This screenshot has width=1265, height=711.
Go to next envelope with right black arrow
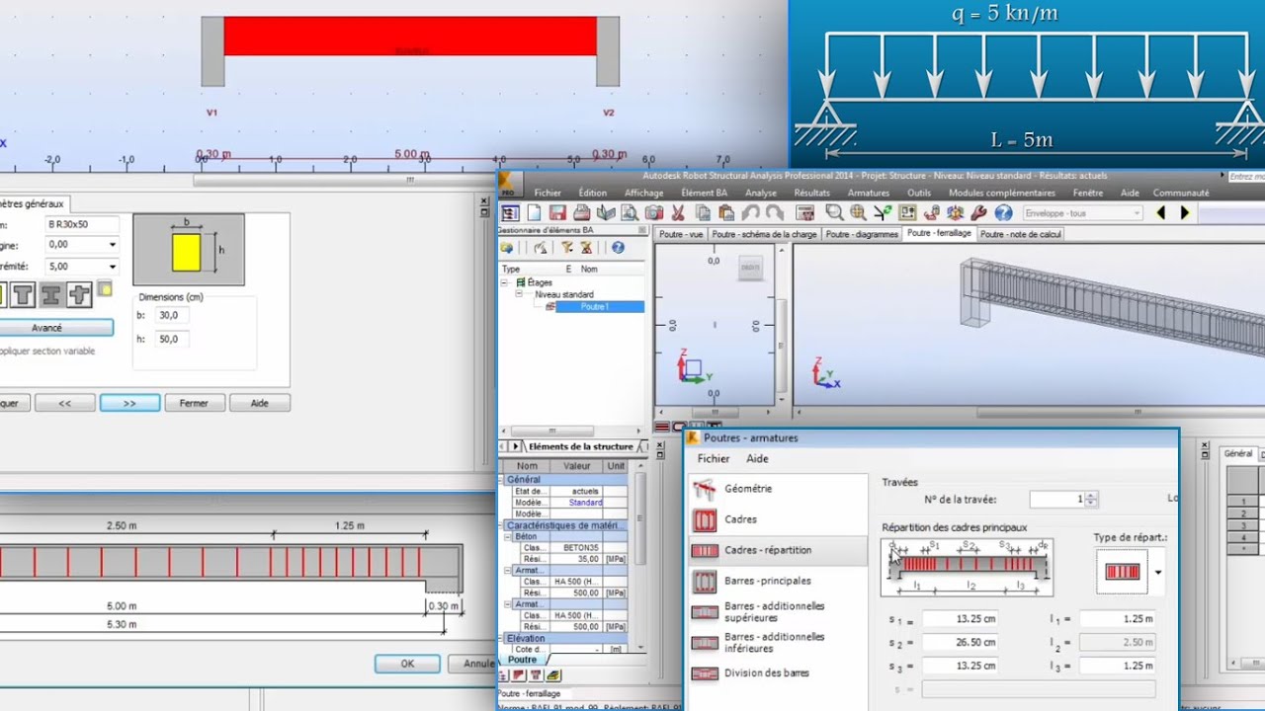point(1185,212)
